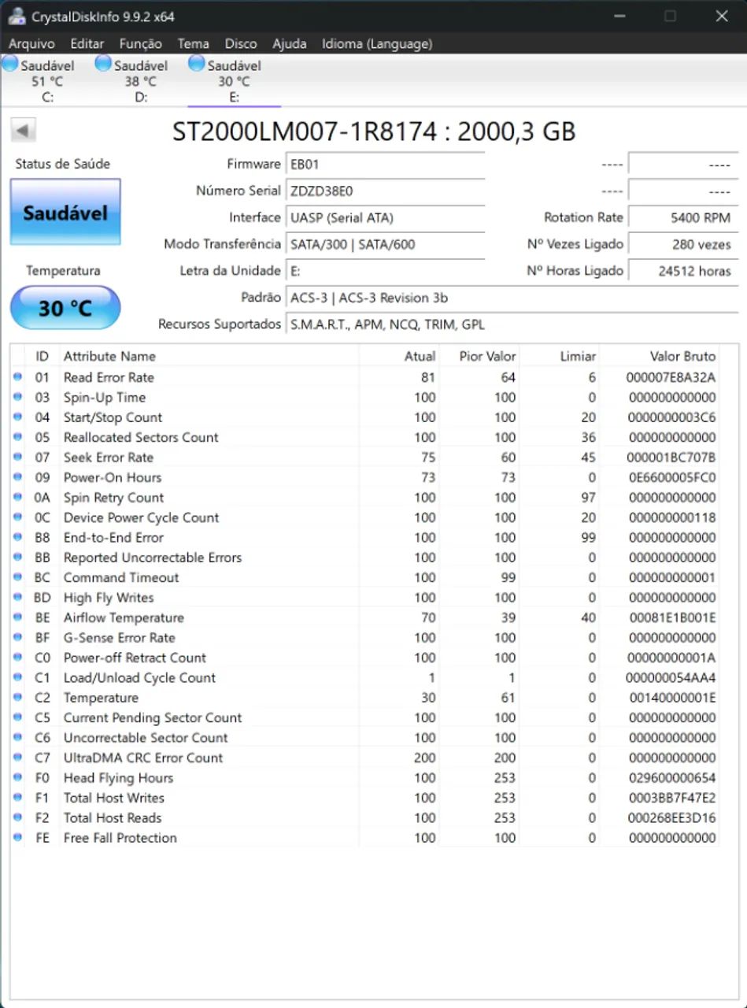747x1008 pixels.
Task: Click status orb for Power-On Hours row
Action: point(18,477)
